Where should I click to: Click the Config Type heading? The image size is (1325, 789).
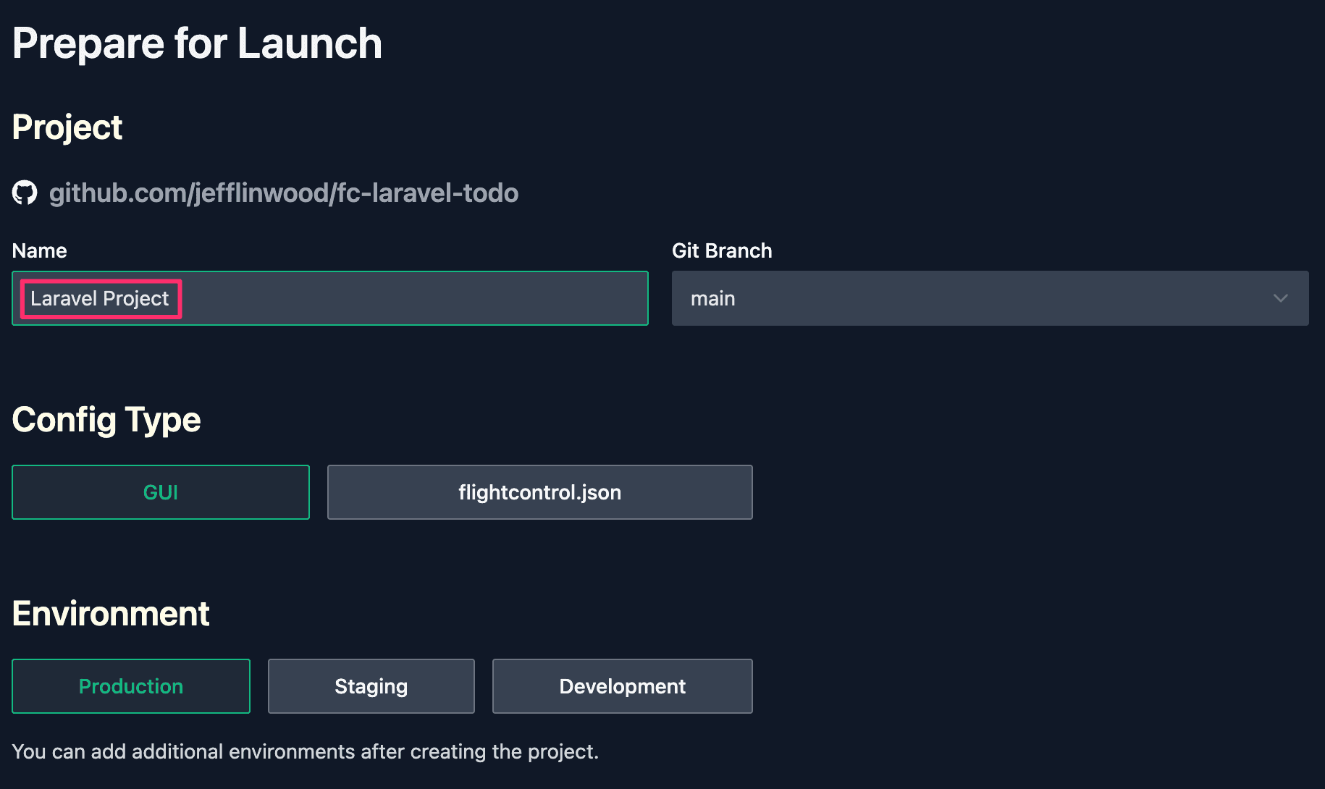click(x=106, y=421)
